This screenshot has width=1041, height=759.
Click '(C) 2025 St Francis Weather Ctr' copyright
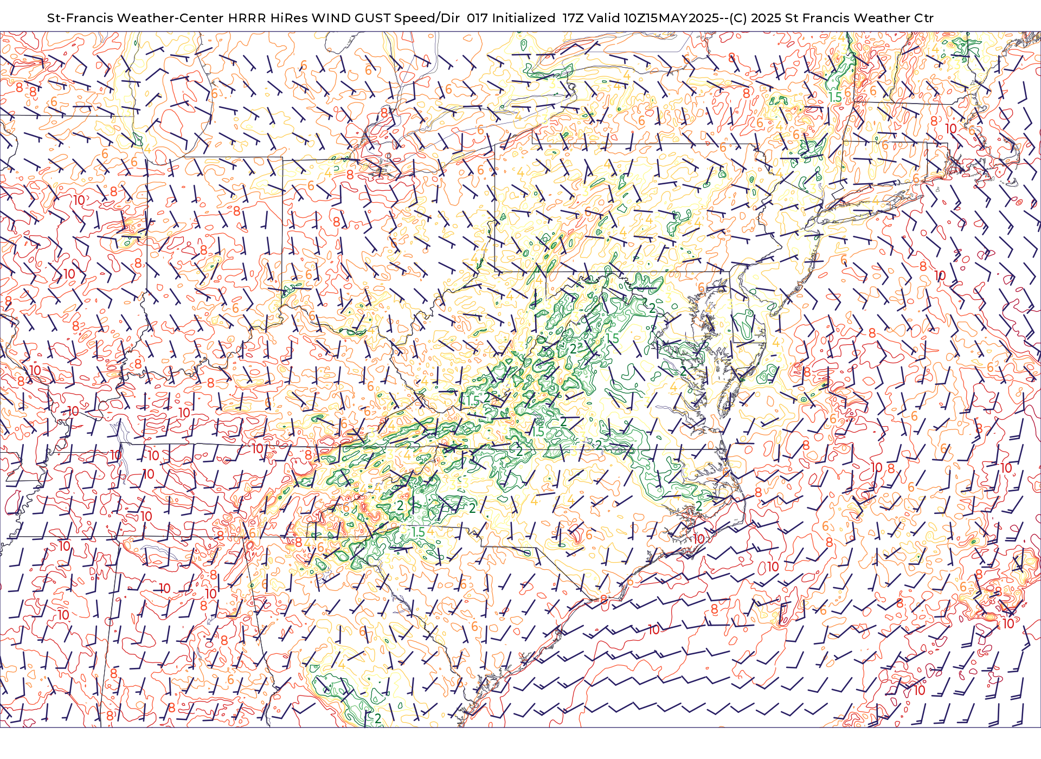point(831,18)
